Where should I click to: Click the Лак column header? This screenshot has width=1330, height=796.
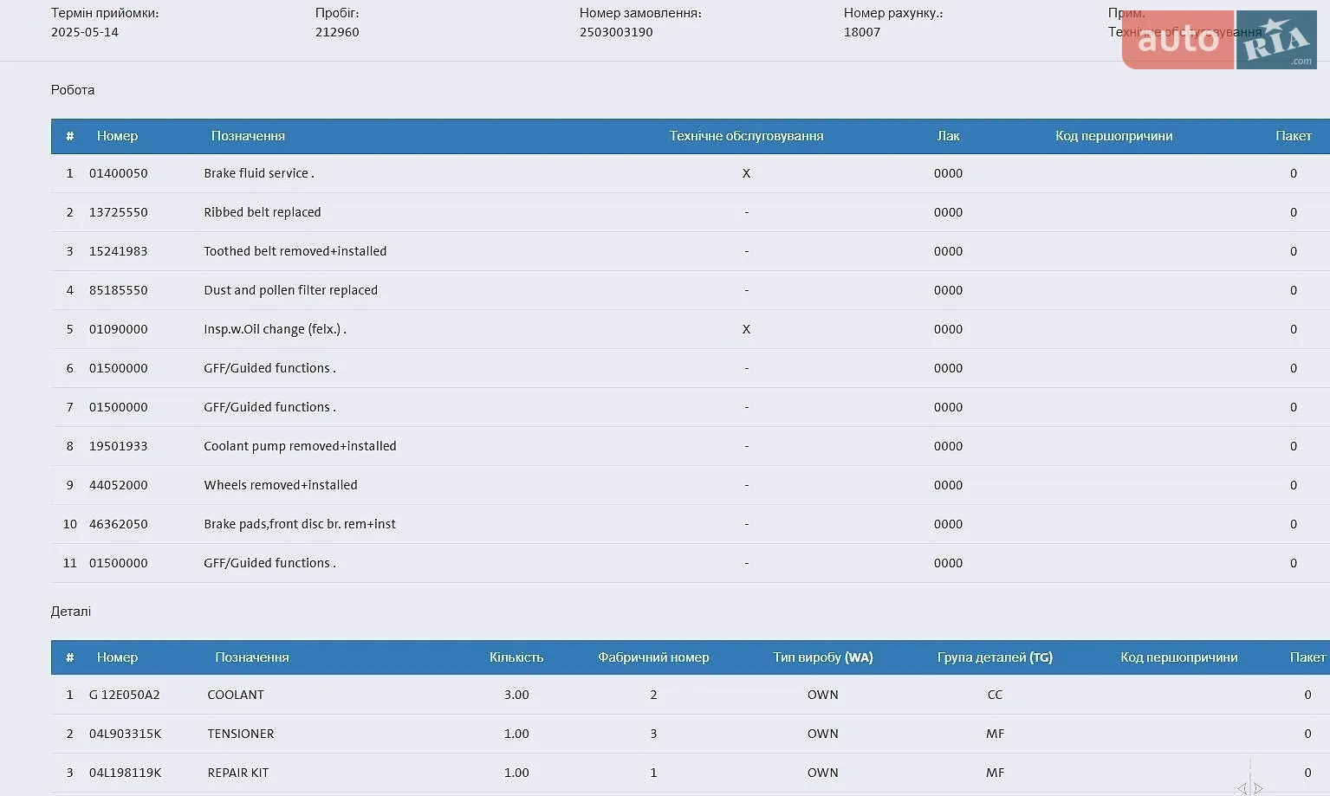point(948,136)
